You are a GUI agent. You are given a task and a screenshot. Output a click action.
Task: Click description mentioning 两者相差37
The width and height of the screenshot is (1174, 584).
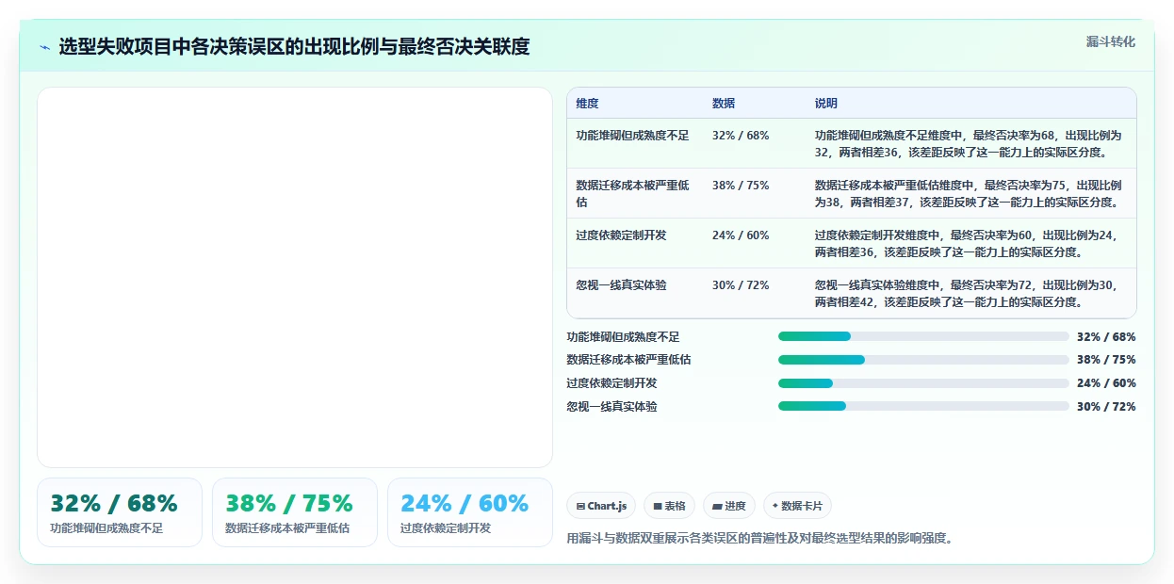pos(969,194)
